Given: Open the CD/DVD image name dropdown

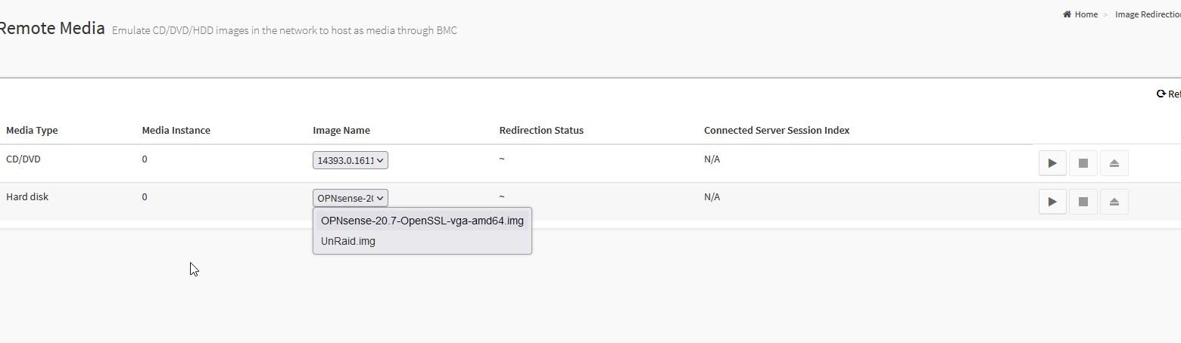Looking at the screenshot, I should click(351, 160).
